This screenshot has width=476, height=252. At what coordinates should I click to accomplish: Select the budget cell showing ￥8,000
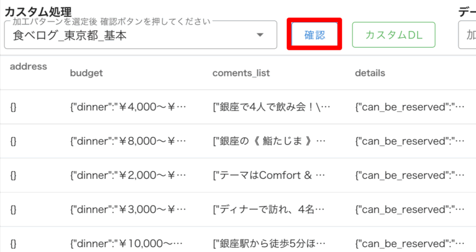128,141
